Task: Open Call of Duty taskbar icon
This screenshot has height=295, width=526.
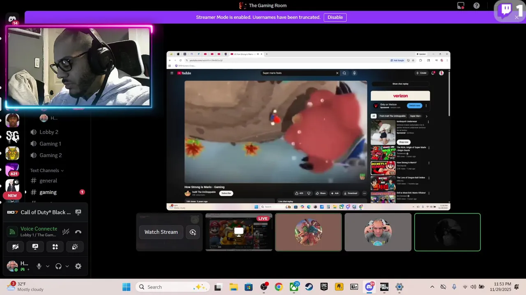Action: pos(384,287)
